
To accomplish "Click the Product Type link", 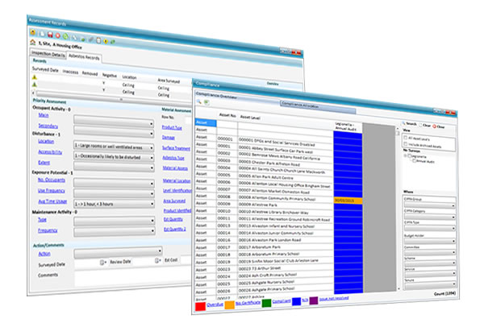I will [x=170, y=127].
